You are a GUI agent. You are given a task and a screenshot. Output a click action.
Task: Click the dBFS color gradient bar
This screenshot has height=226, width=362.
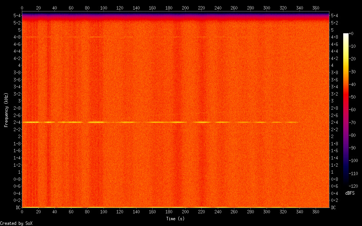[x=346, y=110]
